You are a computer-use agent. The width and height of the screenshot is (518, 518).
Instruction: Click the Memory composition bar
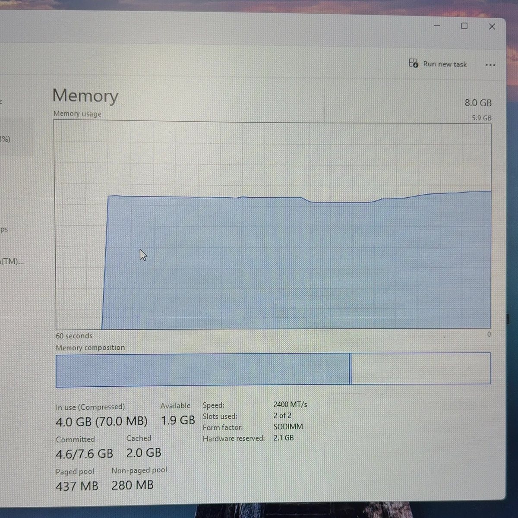click(273, 369)
